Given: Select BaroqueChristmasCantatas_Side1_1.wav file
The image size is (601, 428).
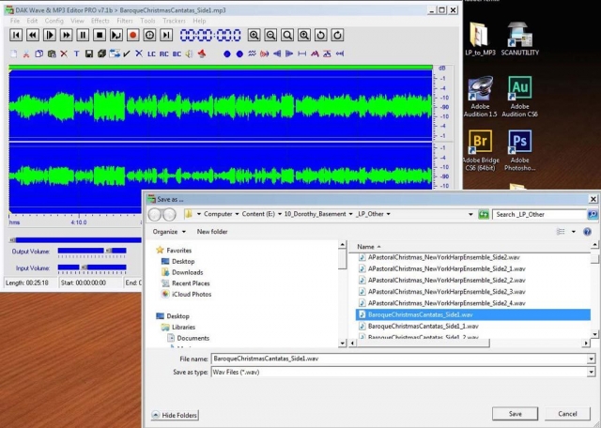Looking at the screenshot, I should click(424, 326).
